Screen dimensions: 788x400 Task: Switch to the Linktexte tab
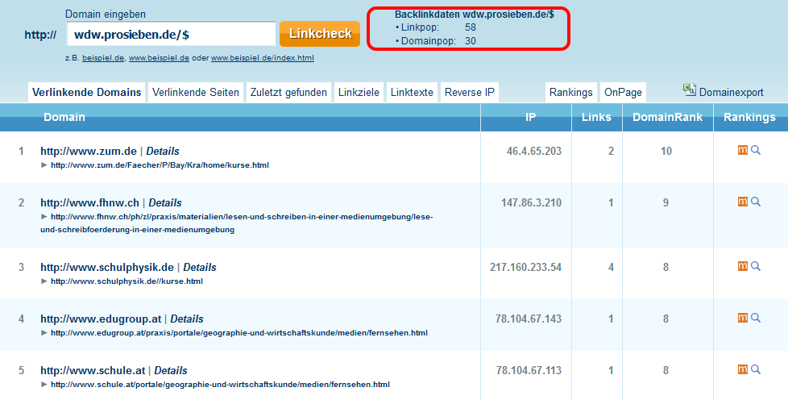[412, 93]
